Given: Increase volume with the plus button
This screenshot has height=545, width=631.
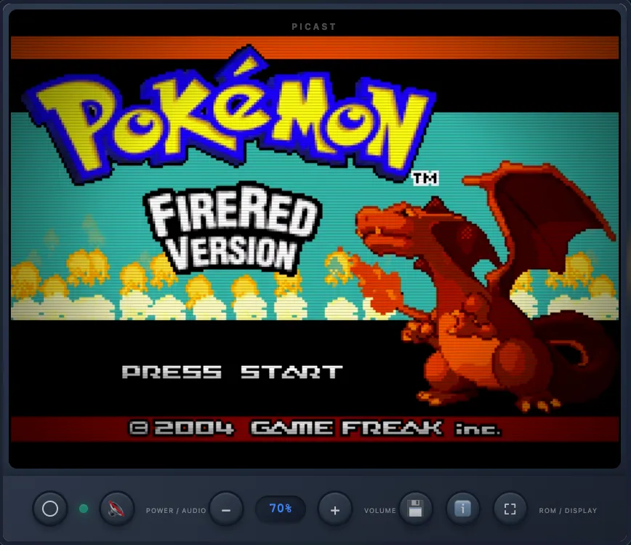Looking at the screenshot, I should click(335, 509).
